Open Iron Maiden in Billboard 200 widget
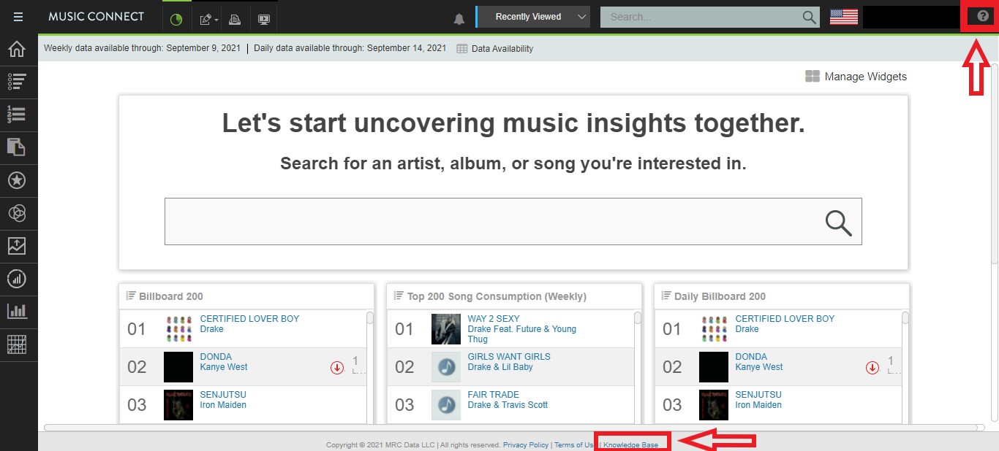The width and height of the screenshot is (999, 451). click(223, 405)
